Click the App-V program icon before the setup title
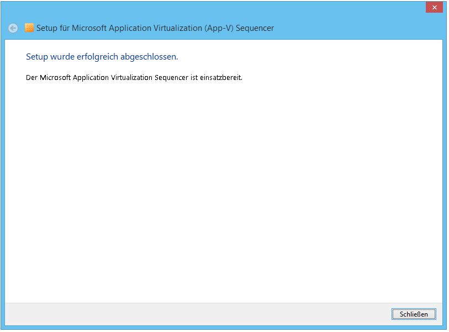This screenshot has width=449, height=332. pyautogui.click(x=29, y=27)
